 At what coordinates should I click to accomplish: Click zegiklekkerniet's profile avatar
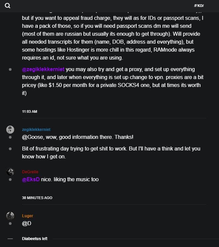tap(10, 129)
